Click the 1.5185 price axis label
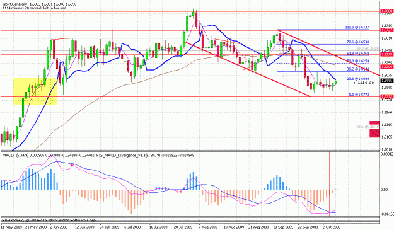 coord(387,137)
